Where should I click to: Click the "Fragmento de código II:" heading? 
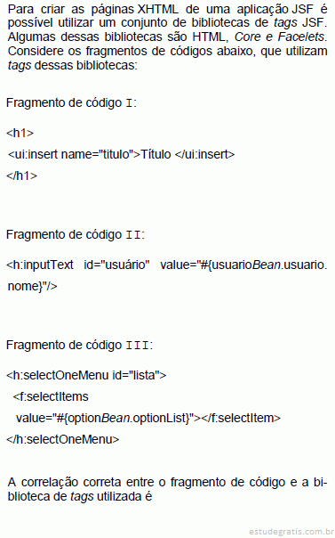pyautogui.click(x=76, y=234)
